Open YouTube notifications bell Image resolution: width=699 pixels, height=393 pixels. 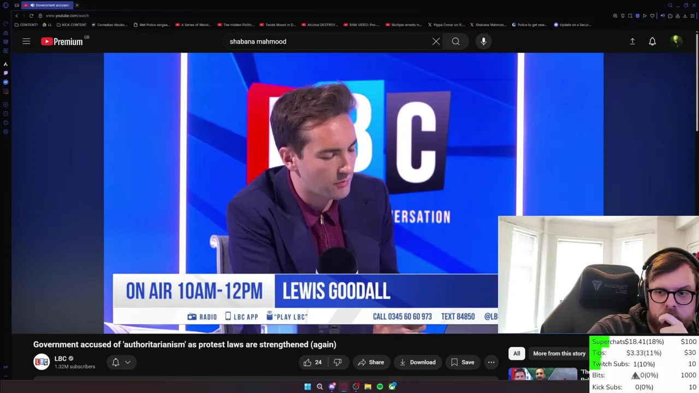point(652,41)
